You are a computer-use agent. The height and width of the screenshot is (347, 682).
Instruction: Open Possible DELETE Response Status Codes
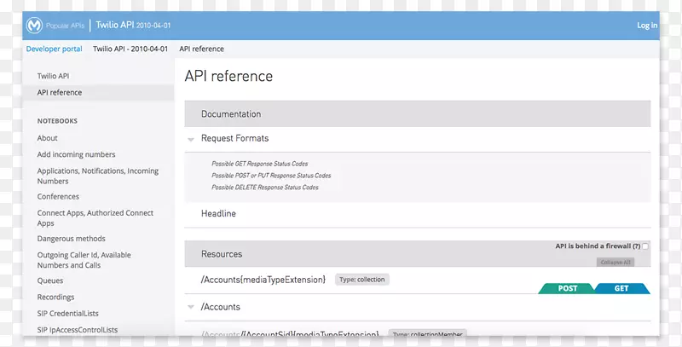(x=265, y=188)
